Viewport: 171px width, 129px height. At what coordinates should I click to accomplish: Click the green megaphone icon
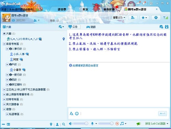pos(139,124)
